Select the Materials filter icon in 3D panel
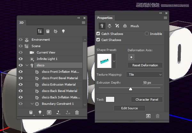 [56, 31]
